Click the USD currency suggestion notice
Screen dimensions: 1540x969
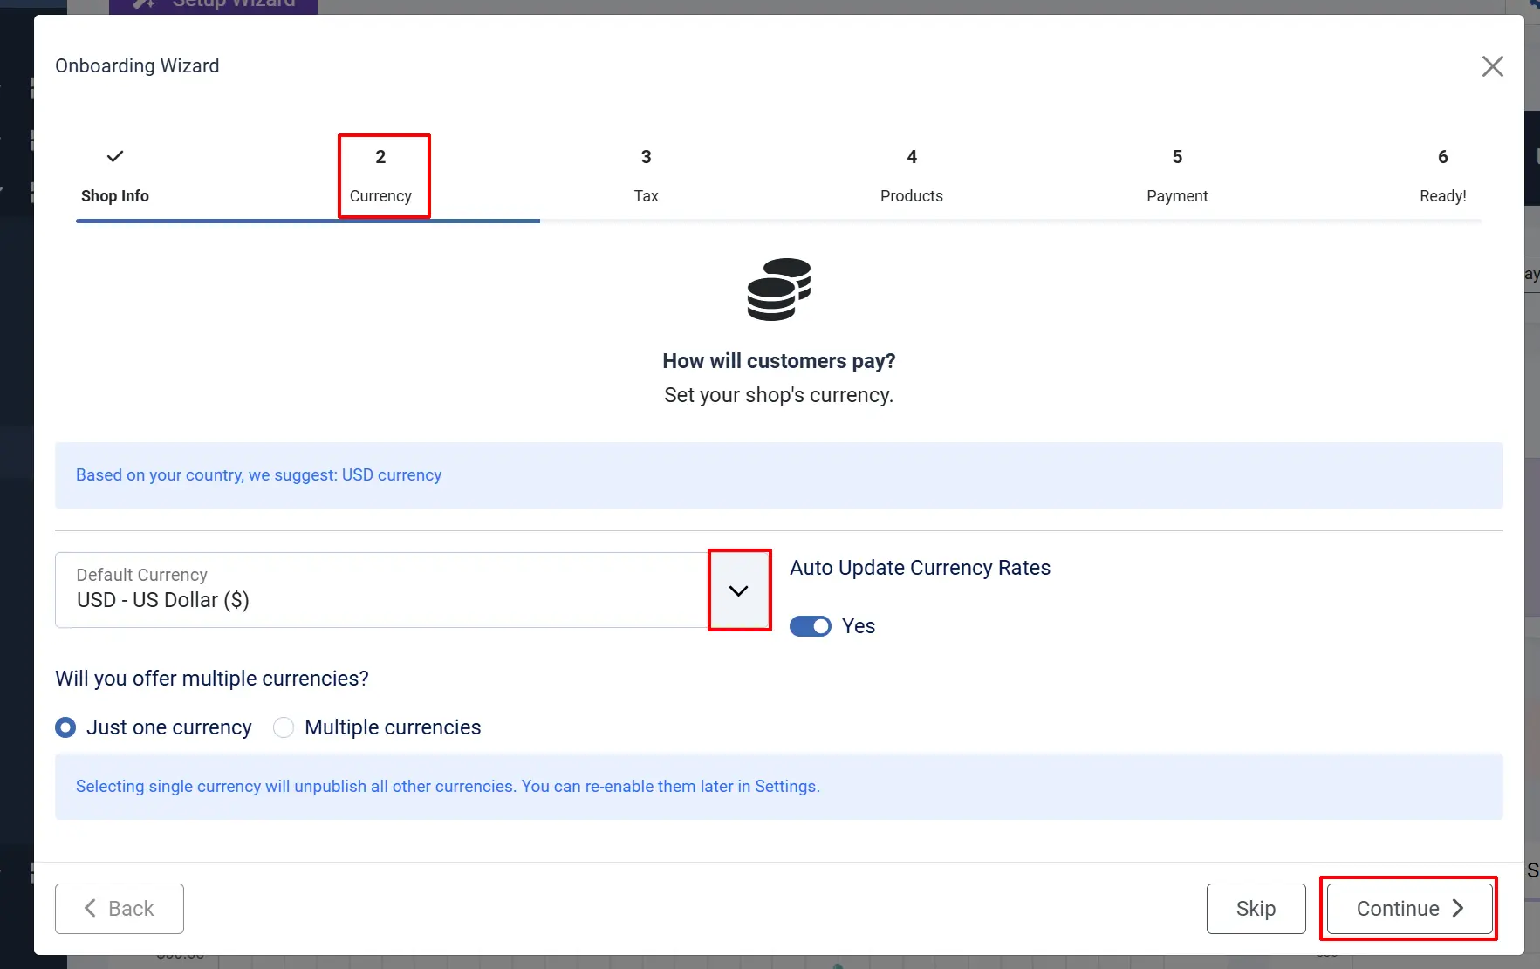pos(779,475)
